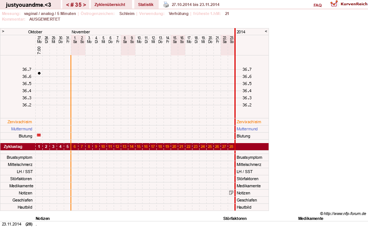
Task: Click the November month label
Action: pyautogui.click(x=81, y=32)
